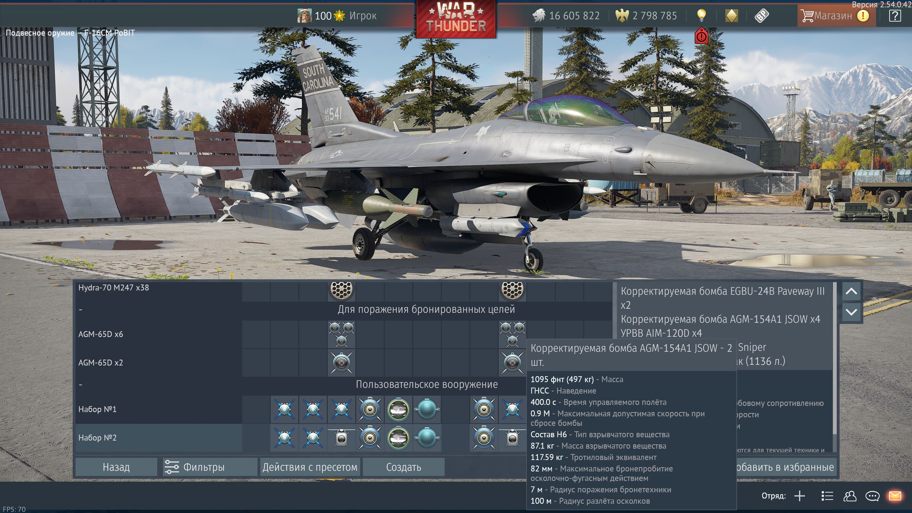Click the gold diamond icon in header
The height and width of the screenshot is (513, 912).
click(x=731, y=16)
